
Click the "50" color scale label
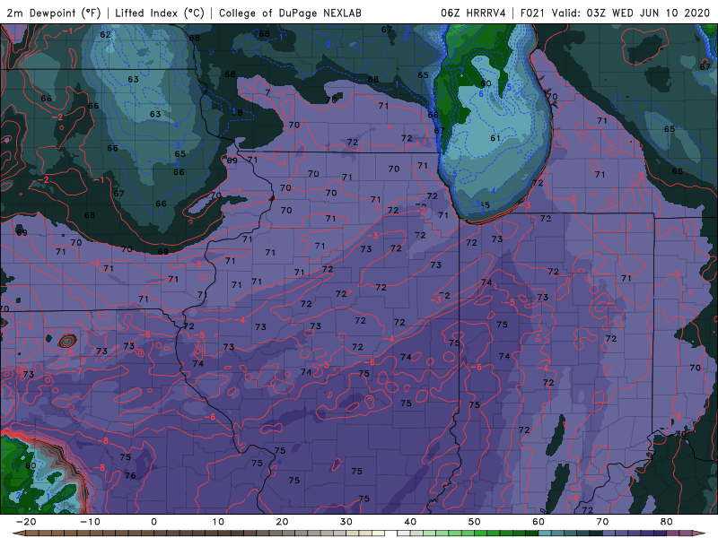click(475, 522)
